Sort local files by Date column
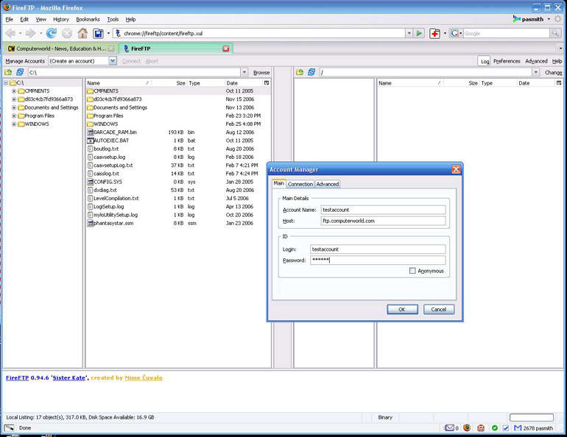This screenshot has width=567, height=437. (244, 83)
